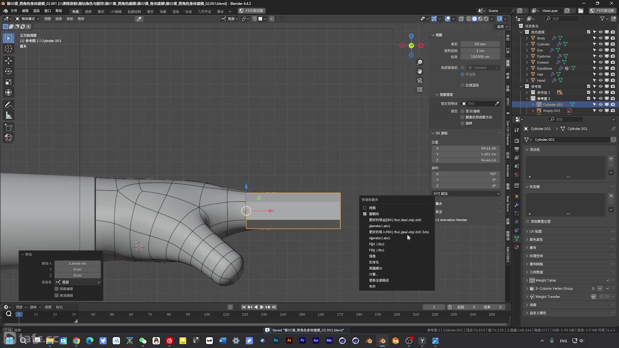Click the viewport pan hand icon
619x348 pixels.
pyautogui.click(x=419, y=71)
